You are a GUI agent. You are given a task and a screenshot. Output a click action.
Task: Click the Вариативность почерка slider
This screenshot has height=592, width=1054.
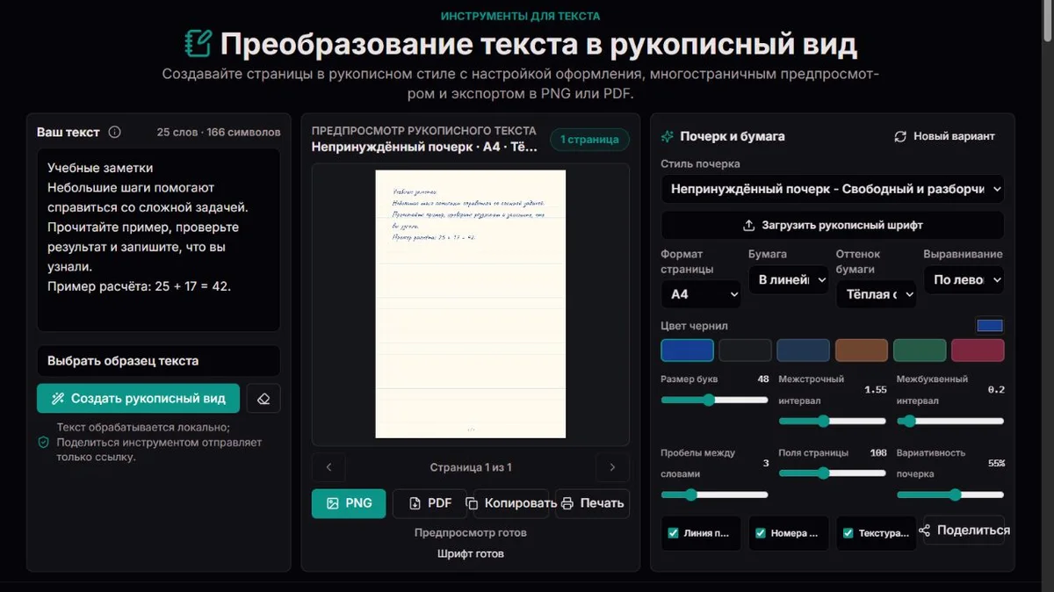pos(949,495)
